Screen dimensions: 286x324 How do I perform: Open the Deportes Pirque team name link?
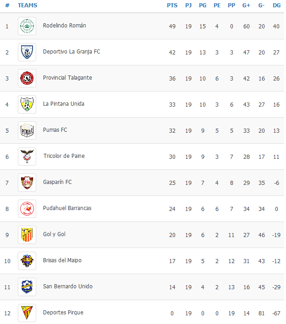click(x=63, y=313)
